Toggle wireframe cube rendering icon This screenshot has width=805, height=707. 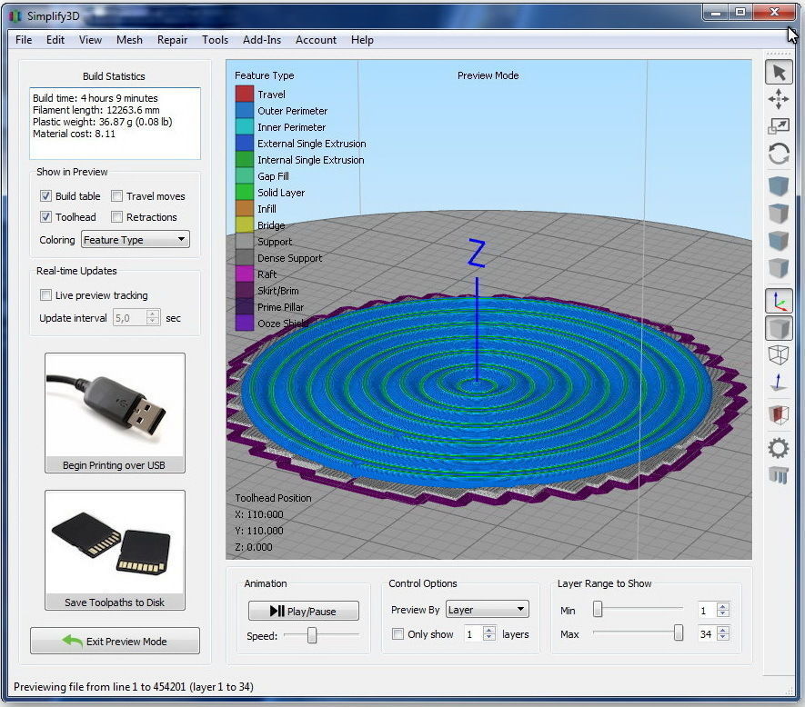click(x=779, y=355)
